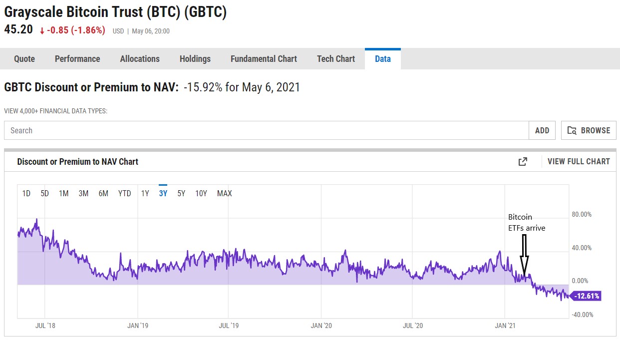Click the financial data Search field

pyautogui.click(x=266, y=130)
